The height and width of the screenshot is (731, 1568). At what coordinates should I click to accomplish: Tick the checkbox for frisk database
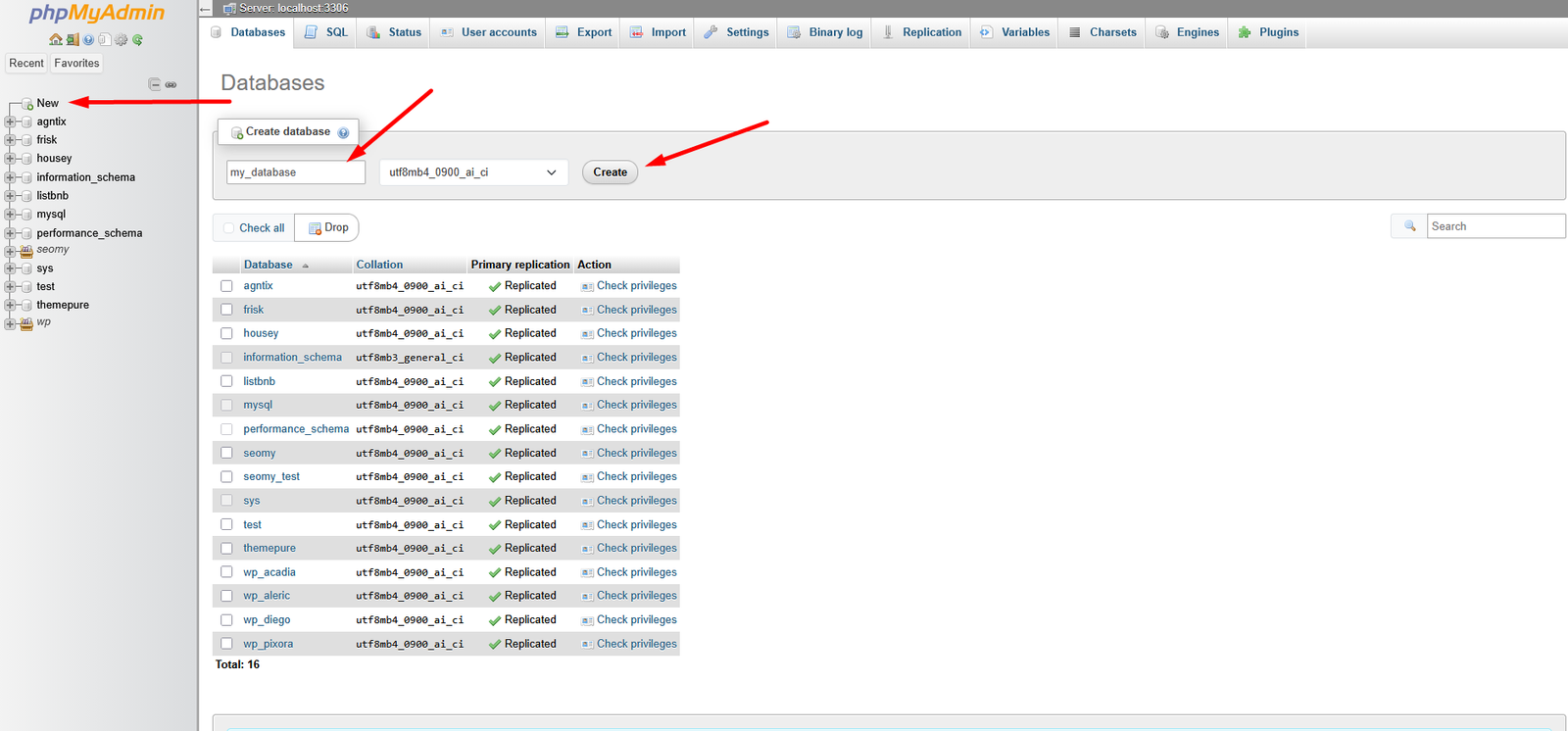226,310
